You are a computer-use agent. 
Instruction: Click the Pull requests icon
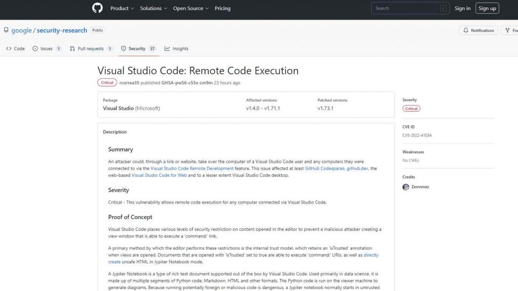(x=72, y=48)
